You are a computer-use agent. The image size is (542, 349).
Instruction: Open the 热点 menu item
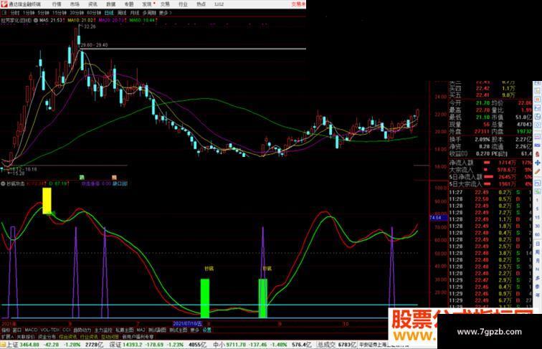click(201, 4)
